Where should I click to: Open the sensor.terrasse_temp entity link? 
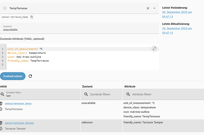pos(18,104)
